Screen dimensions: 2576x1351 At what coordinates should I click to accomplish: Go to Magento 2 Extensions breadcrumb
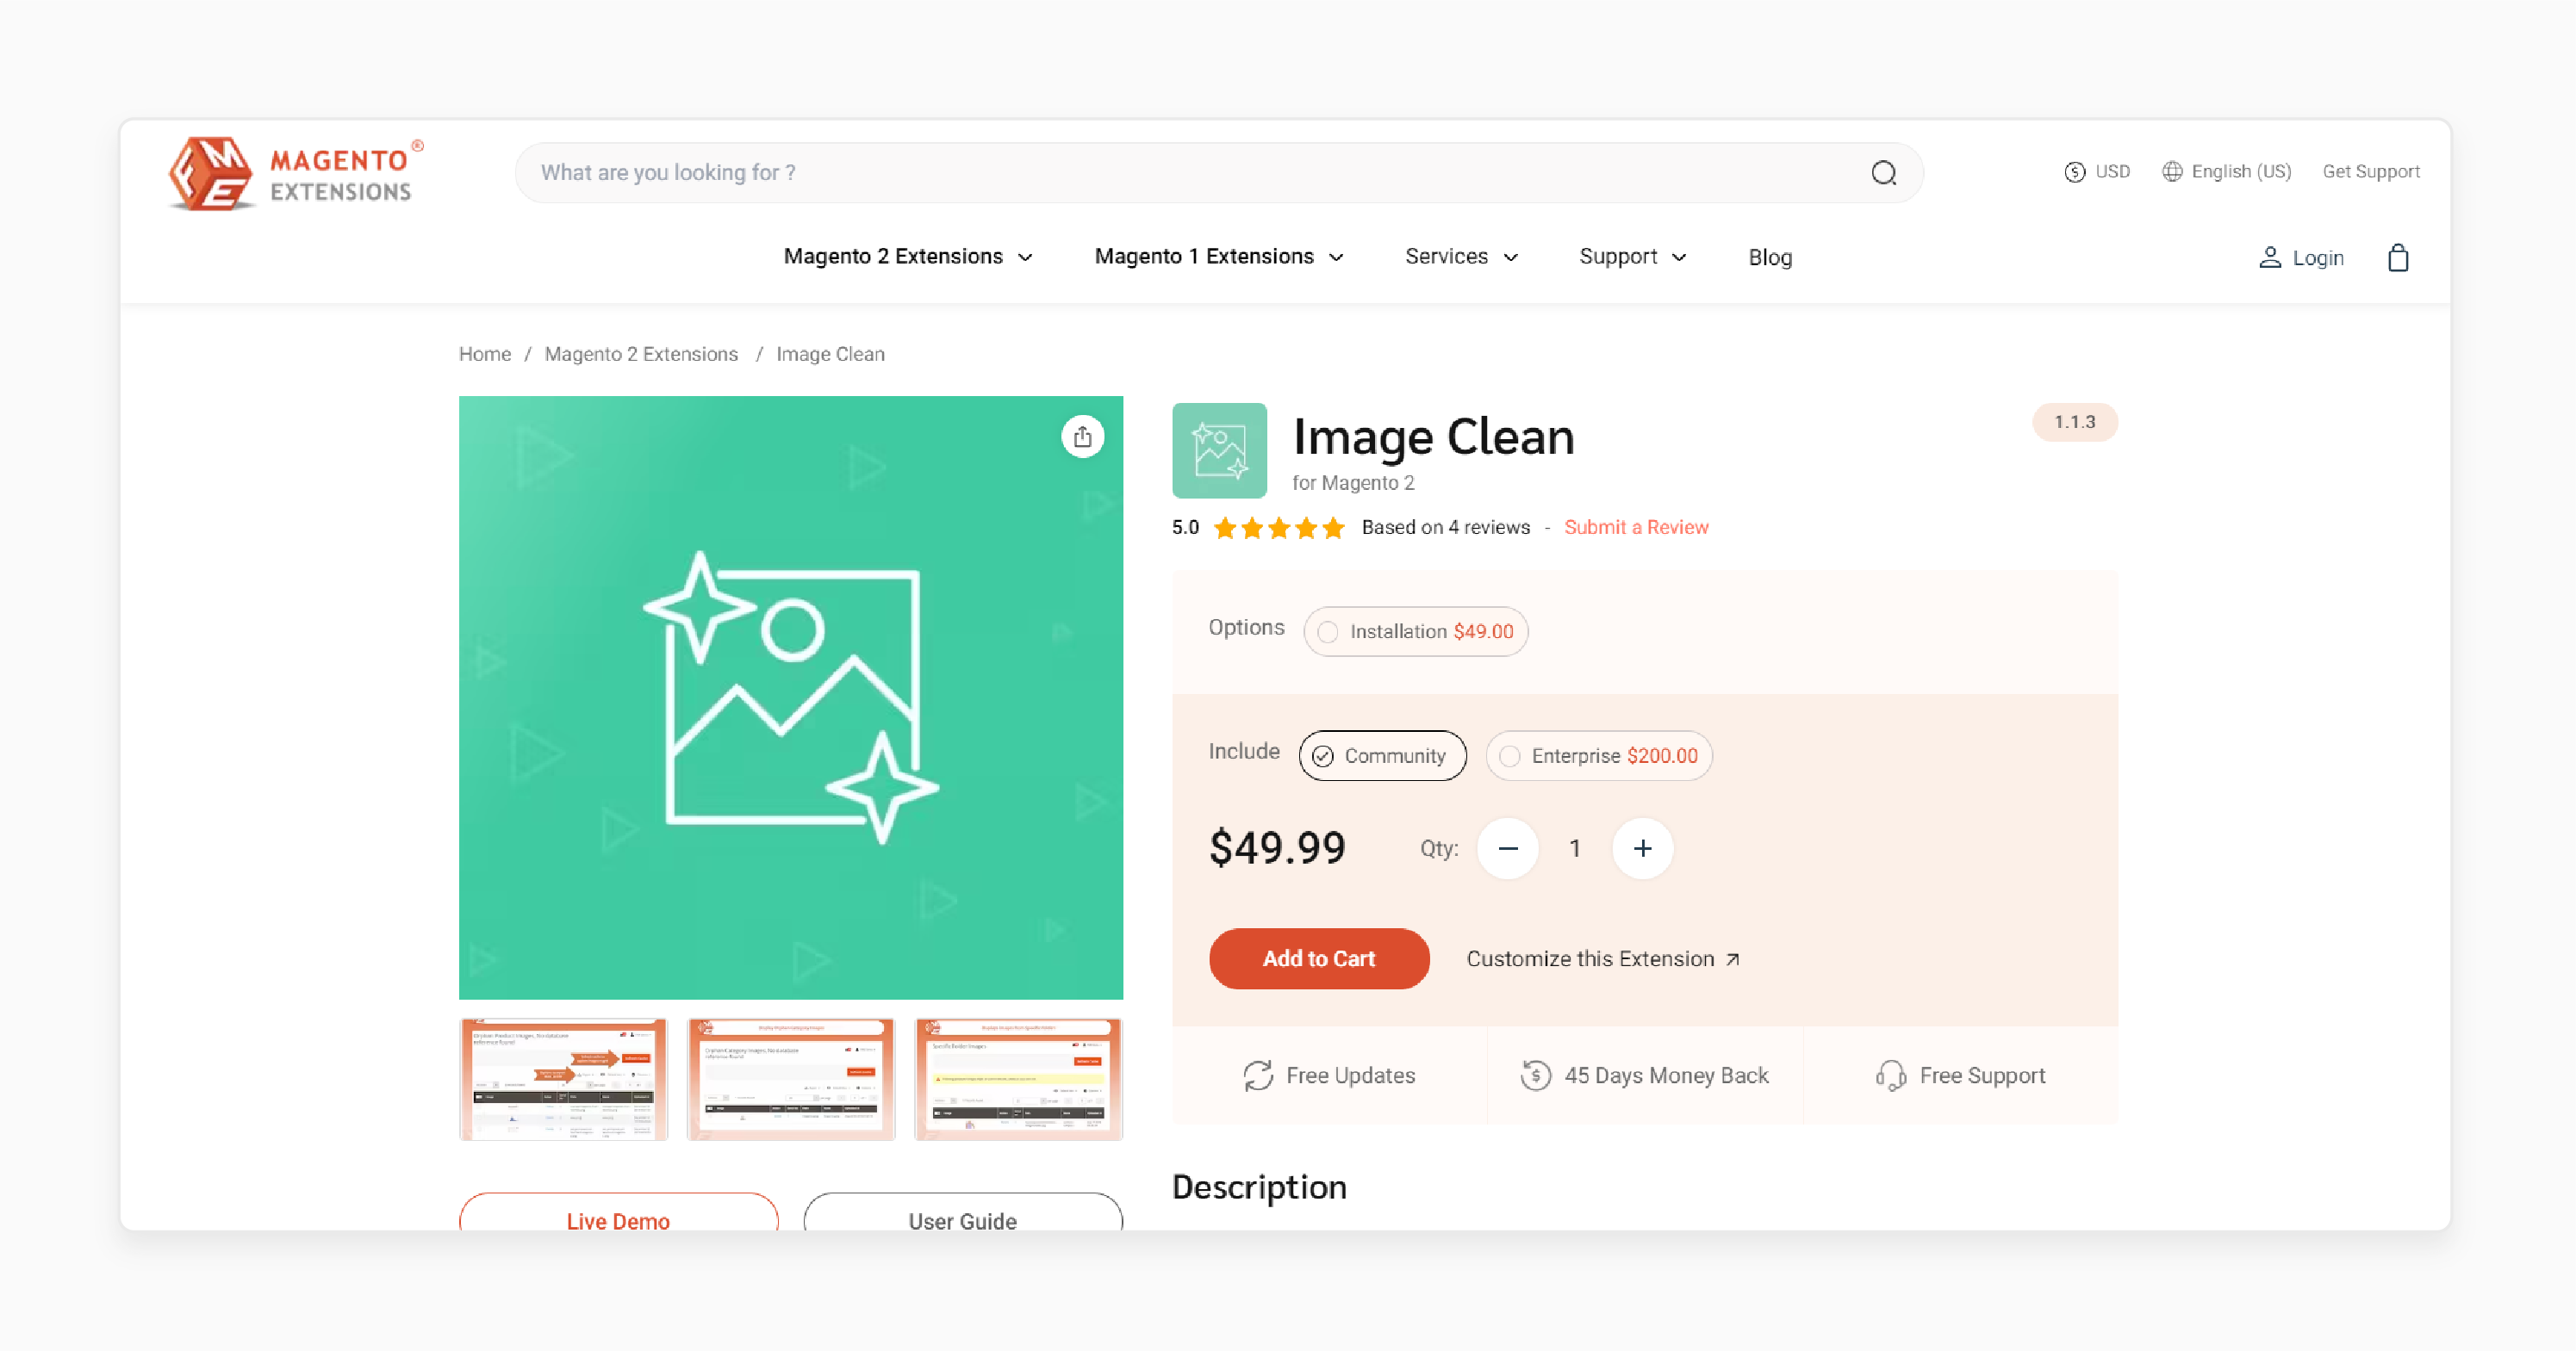(x=641, y=354)
